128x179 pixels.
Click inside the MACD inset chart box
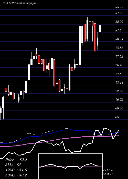[x=70, y=166]
